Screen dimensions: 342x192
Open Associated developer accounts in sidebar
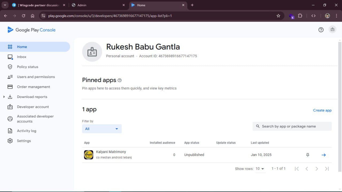tap(35, 119)
